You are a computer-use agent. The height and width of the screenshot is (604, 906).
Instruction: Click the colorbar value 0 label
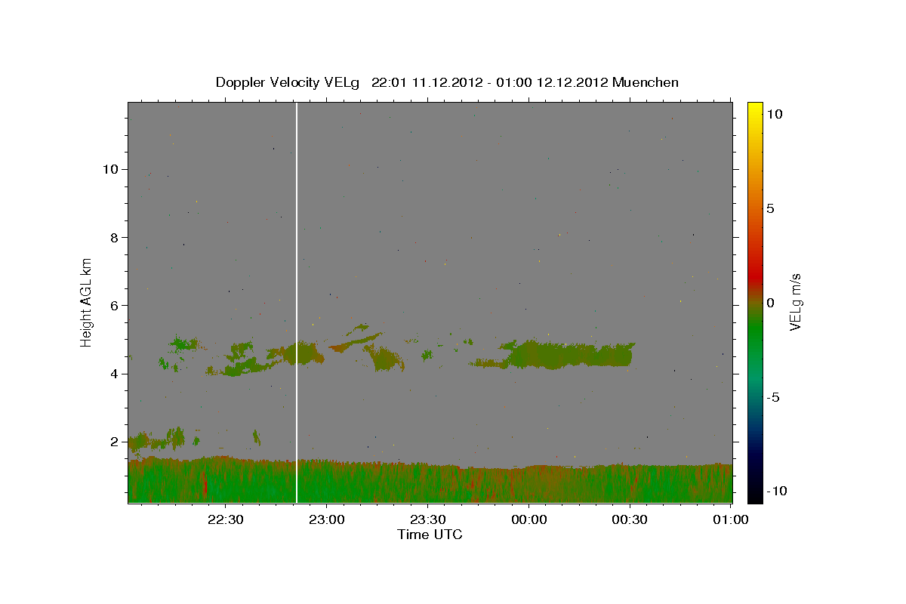[770, 303]
